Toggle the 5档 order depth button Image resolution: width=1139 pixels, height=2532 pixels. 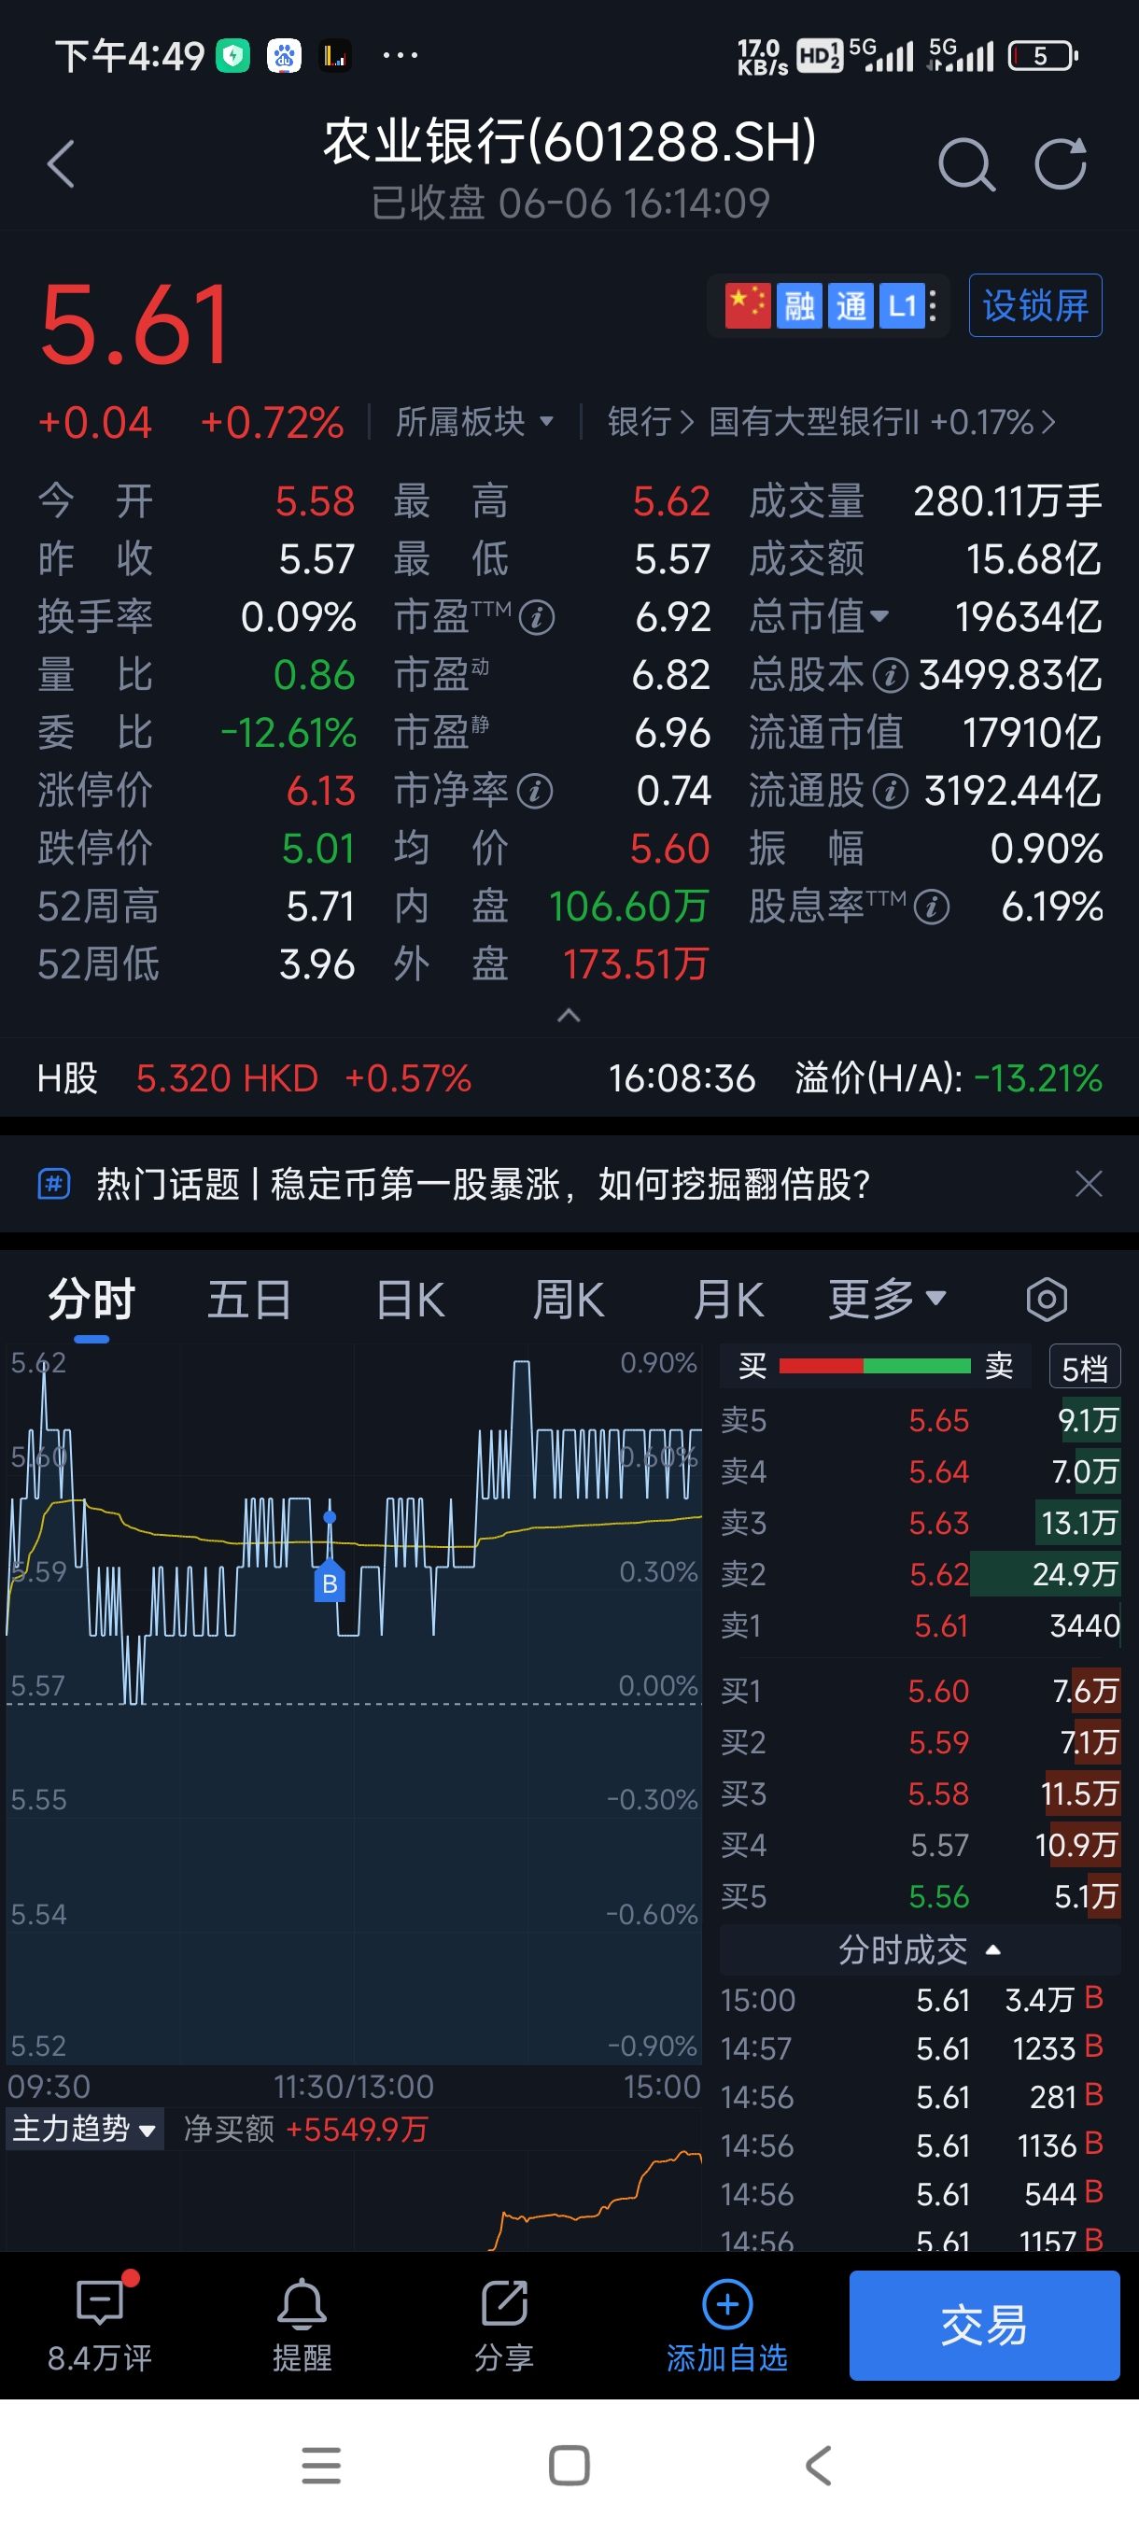[x=1084, y=1367]
